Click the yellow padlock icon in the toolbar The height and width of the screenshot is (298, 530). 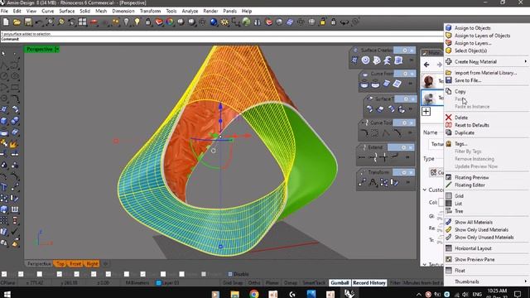(x=322, y=22)
